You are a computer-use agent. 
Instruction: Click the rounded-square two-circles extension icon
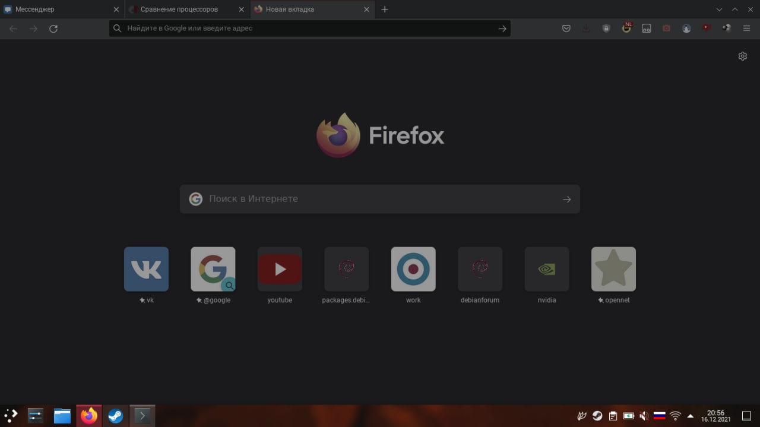pos(647,28)
